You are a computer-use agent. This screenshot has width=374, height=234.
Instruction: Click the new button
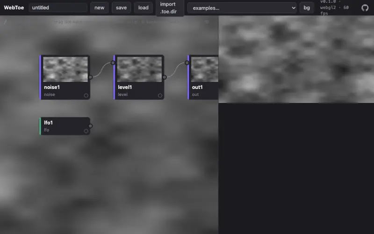[99, 7]
